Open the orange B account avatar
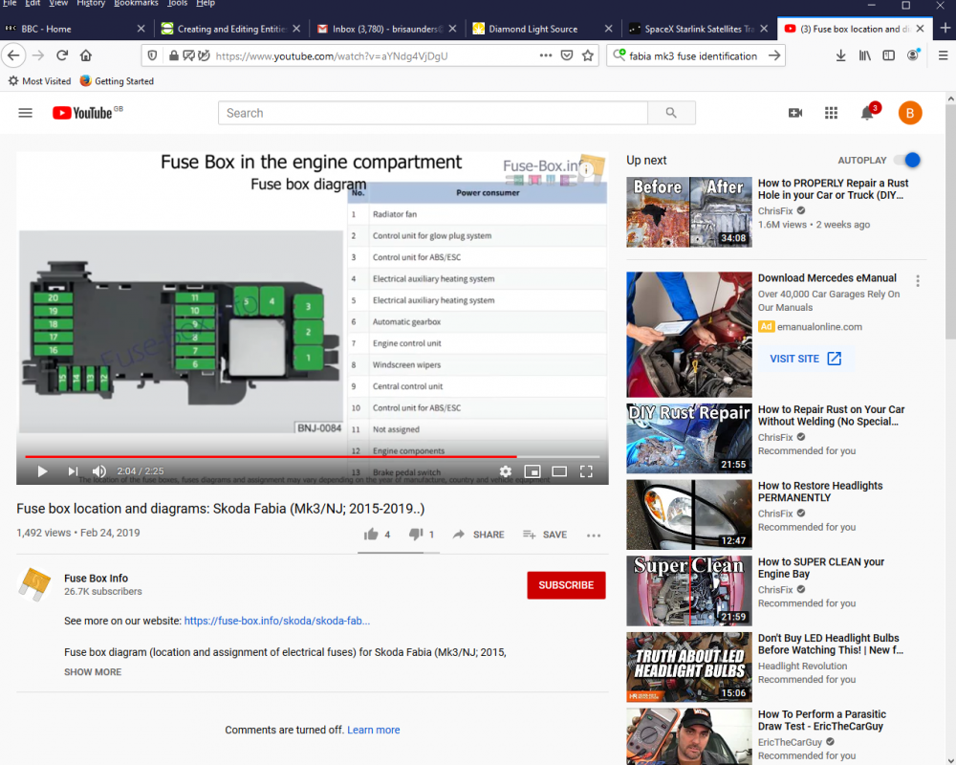The image size is (956, 765). click(x=910, y=113)
